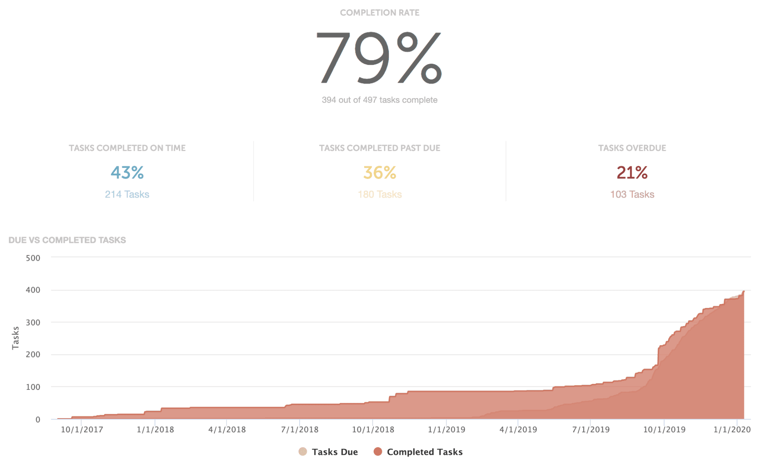Screen dimensions: 763x470
Task: Select the 79% completion rate figure
Action: pos(379,58)
